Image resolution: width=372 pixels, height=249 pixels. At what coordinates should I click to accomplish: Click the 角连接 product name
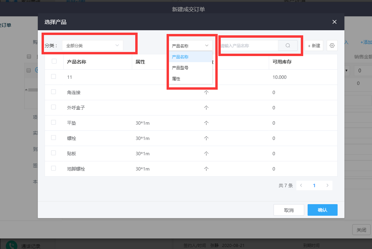coord(74,92)
